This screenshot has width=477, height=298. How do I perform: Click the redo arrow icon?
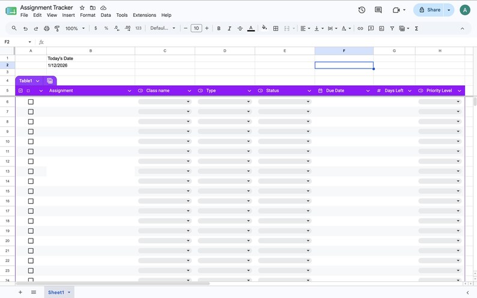[36, 29]
